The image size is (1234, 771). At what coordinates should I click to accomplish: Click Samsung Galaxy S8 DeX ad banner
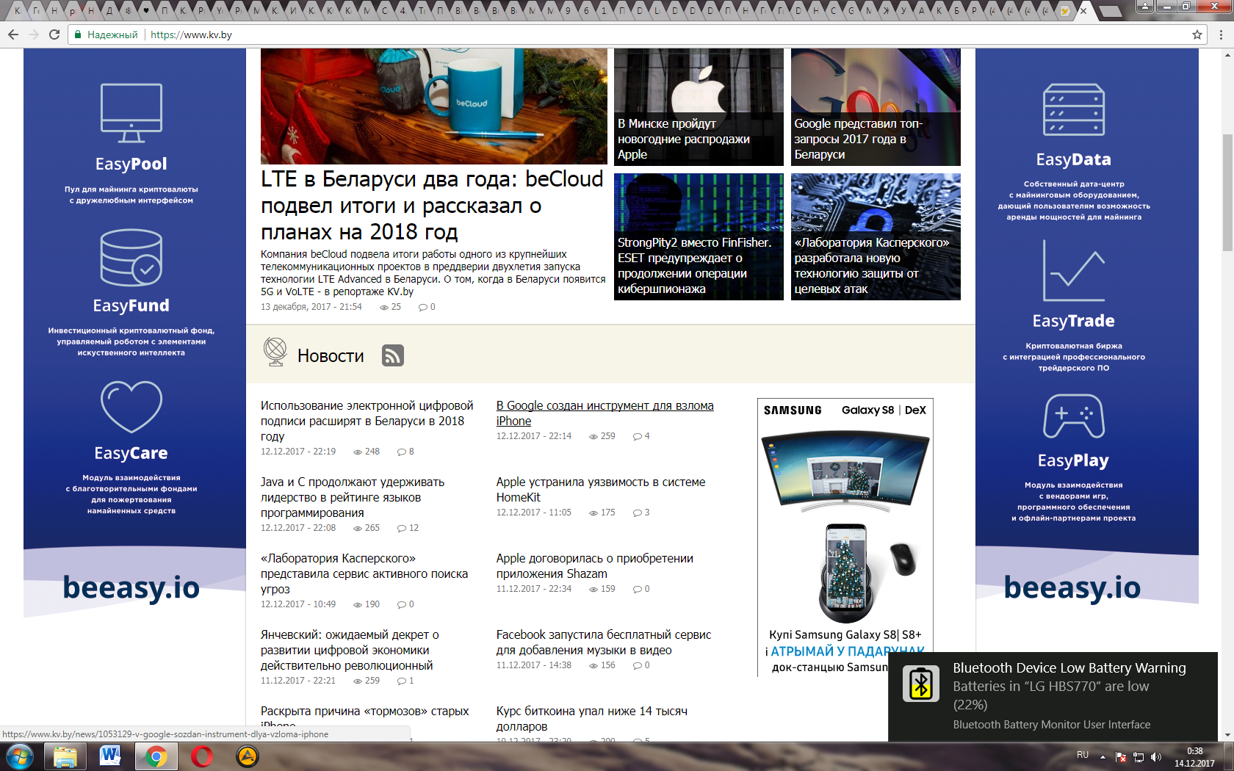coord(845,537)
